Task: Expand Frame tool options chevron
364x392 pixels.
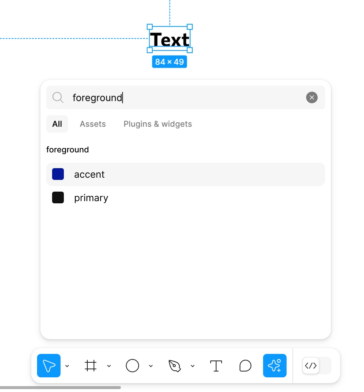Action: point(109,366)
